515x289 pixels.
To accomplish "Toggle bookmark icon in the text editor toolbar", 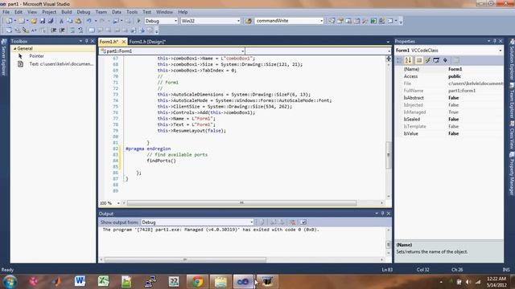I will 92,31.
